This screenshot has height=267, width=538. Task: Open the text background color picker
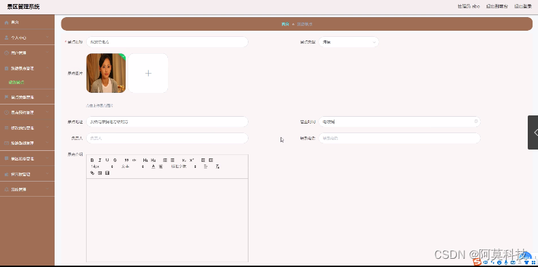160,167
